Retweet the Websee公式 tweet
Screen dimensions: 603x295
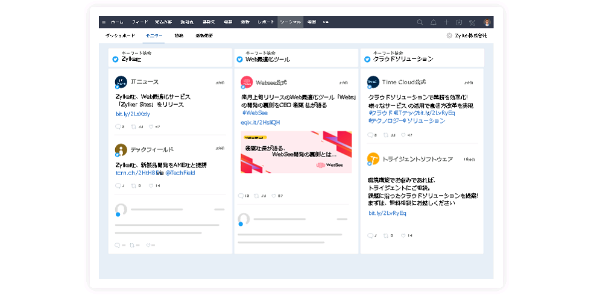[x=257, y=196]
